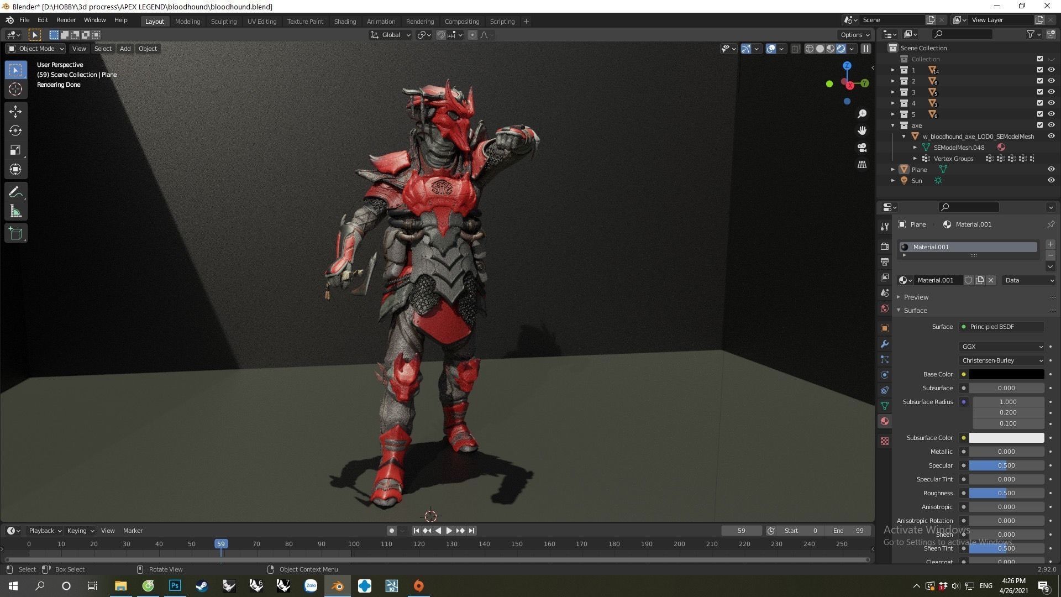
Task: Hide the Plane object
Action: click(x=1051, y=170)
